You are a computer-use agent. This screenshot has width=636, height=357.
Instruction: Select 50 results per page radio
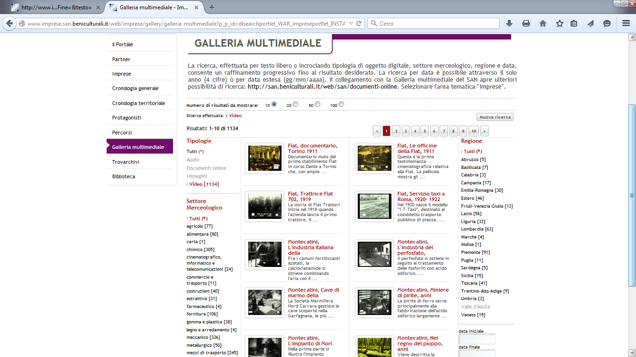pos(318,104)
